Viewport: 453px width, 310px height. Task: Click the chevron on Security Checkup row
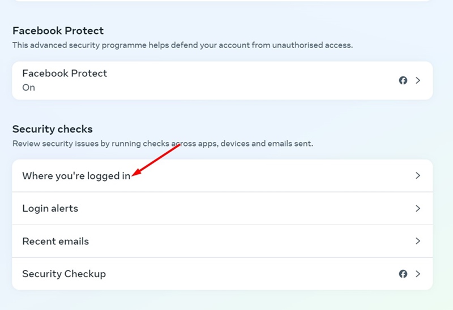pyautogui.click(x=418, y=274)
